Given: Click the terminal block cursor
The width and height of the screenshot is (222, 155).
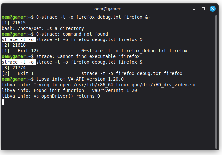Looking at the screenshot, I should (x=3, y=102).
